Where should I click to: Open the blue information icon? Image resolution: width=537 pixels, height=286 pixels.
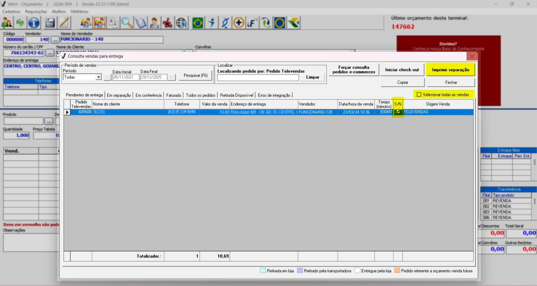[x=34, y=23]
